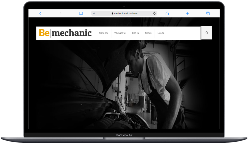The image size is (248, 144).
Task: Add a new tab with the plus icon
Action: tap(187, 13)
